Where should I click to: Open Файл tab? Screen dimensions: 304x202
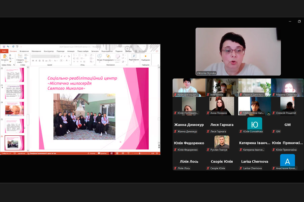coord(4,51)
